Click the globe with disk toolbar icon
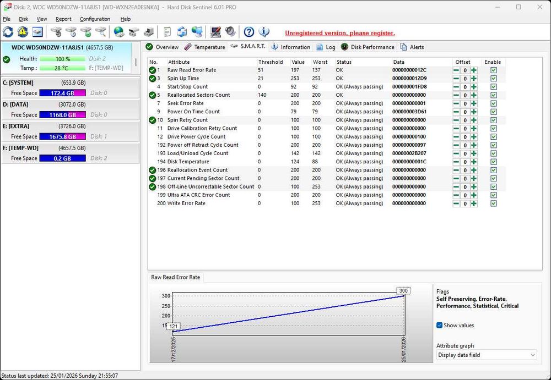Image resolution: width=551 pixels, height=380 pixels. 119,32
